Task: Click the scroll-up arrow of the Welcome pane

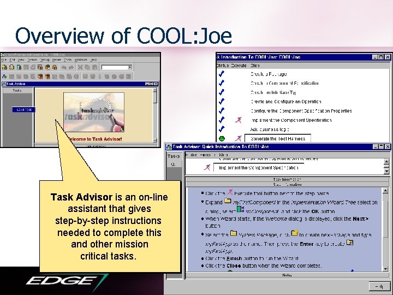Action: [x=155, y=90]
